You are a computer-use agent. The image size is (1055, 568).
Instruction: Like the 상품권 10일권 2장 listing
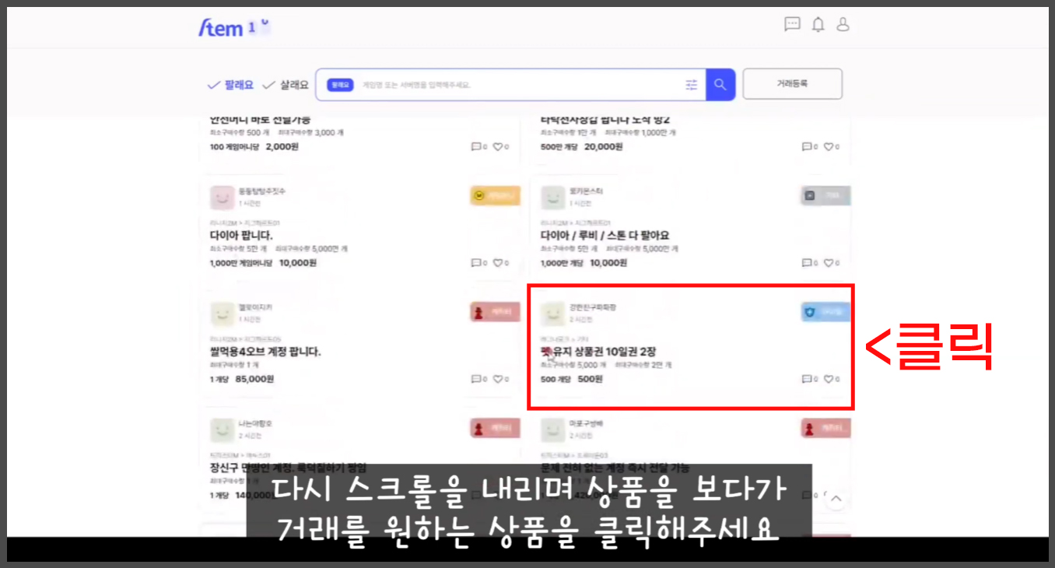(829, 380)
